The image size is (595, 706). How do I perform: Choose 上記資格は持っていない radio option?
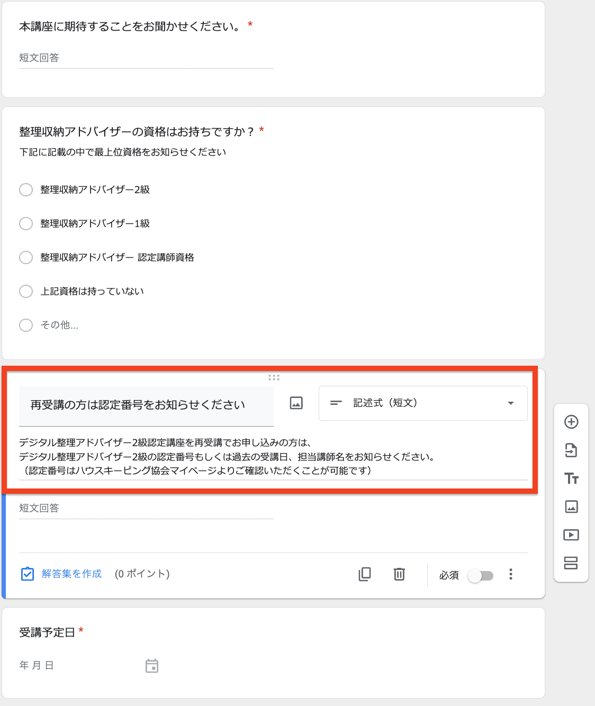click(x=26, y=291)
